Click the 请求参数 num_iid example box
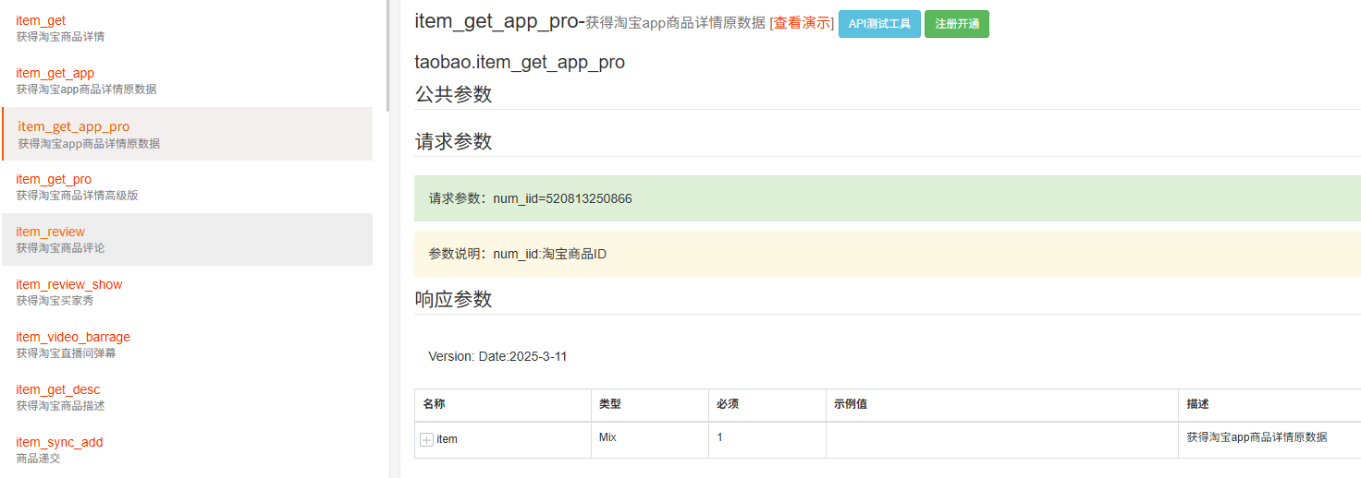Viewport: 1361px width, 478px height. tap(888, 198)
